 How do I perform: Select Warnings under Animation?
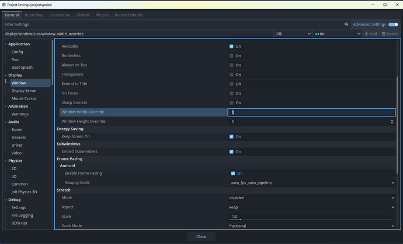(x=20, y=114)
